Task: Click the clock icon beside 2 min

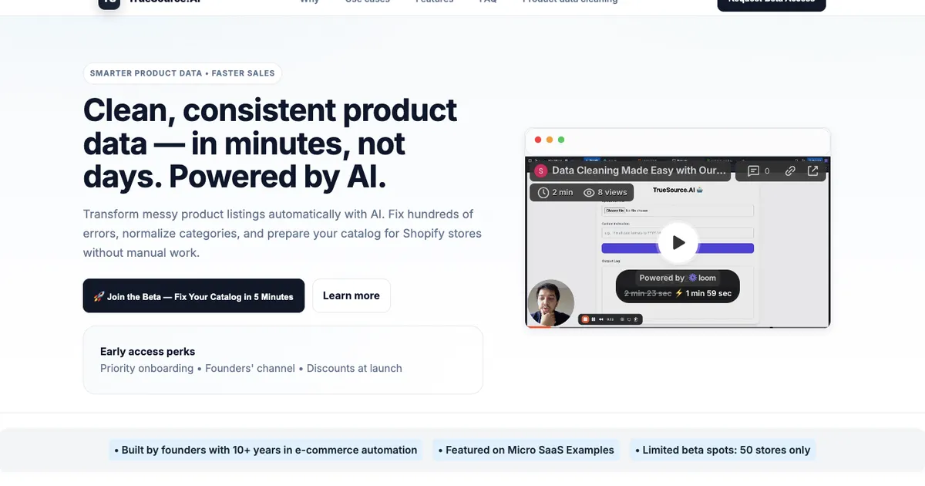Action: (x=543, y=192)
